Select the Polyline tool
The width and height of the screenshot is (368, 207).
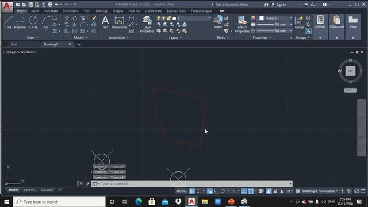[x=20, y=22]
